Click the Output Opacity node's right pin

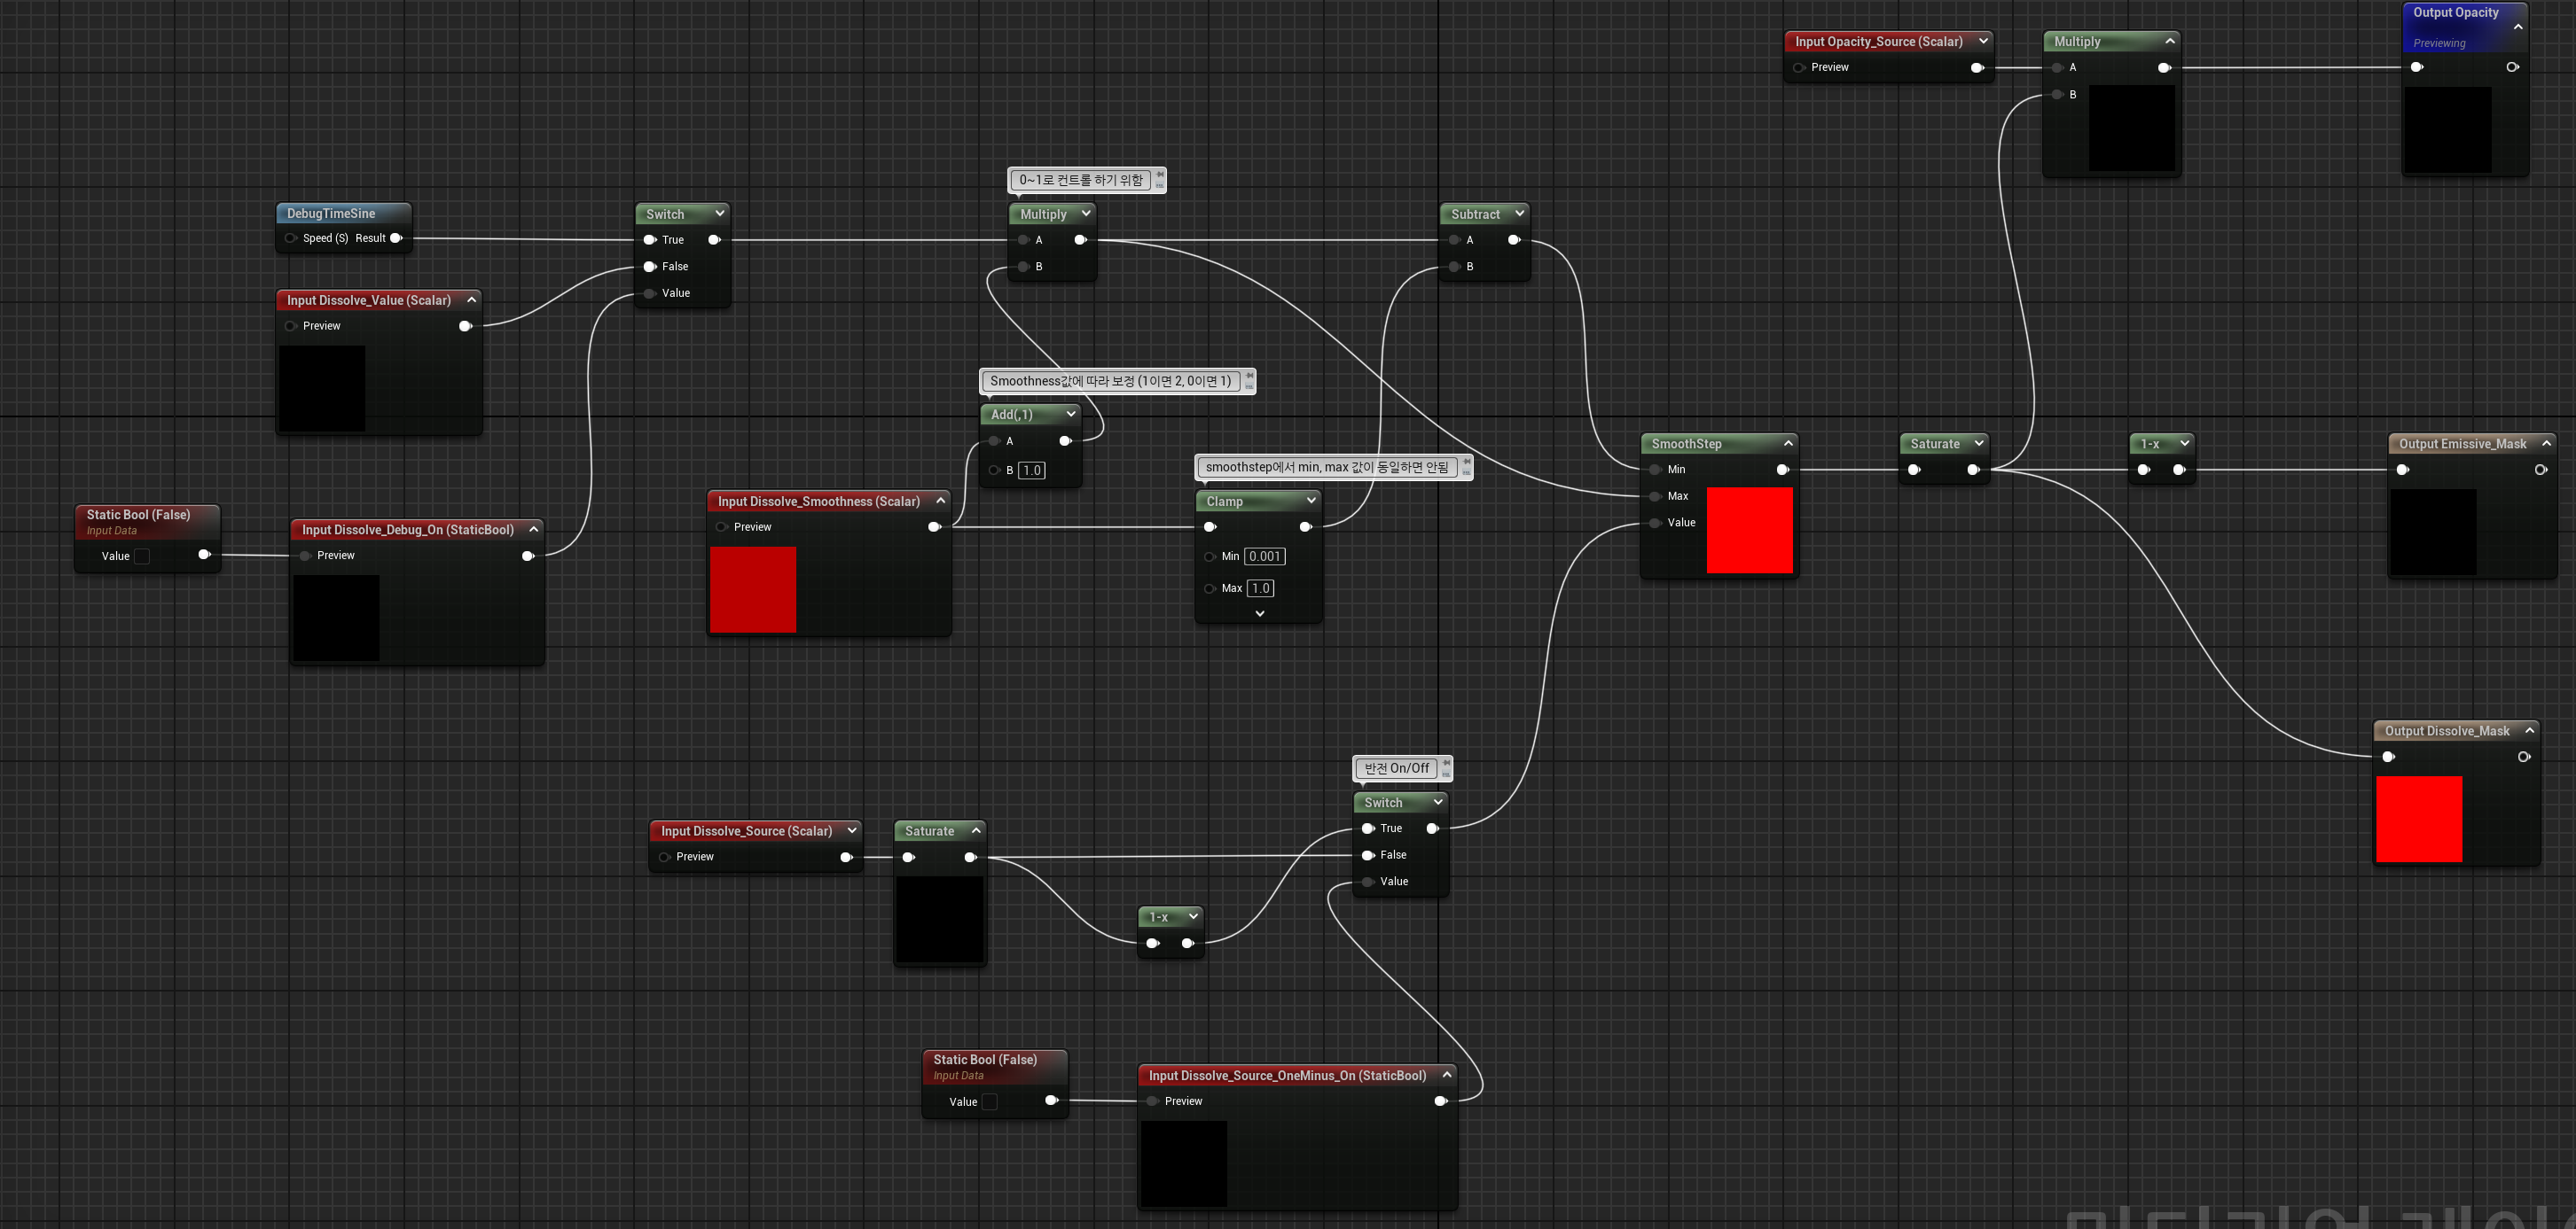(x=2512, y=67)
